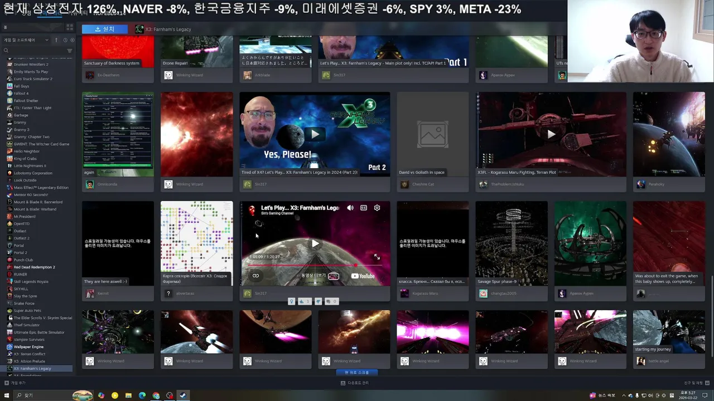Viewport: 714px width, 401px height.
Task: Mute the embedded YouTube video
Action: 350,208
